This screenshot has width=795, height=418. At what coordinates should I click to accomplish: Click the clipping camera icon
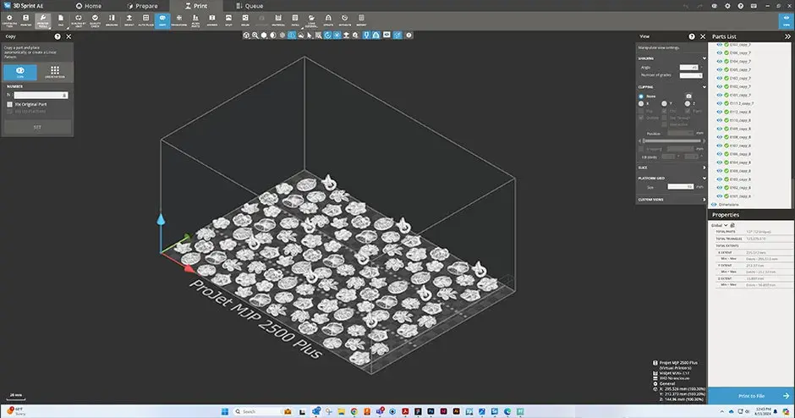(x=688, y=96)
